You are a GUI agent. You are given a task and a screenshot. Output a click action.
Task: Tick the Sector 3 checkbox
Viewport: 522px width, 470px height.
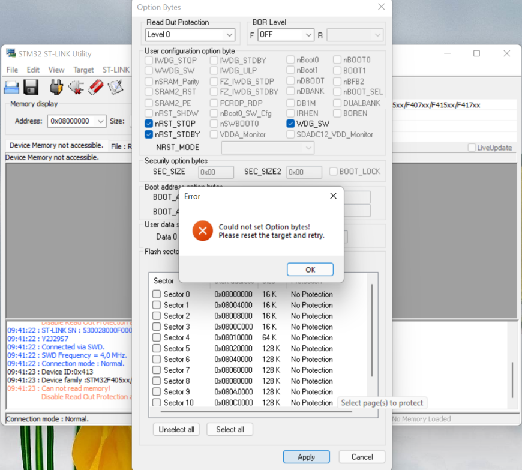(157, 327)
